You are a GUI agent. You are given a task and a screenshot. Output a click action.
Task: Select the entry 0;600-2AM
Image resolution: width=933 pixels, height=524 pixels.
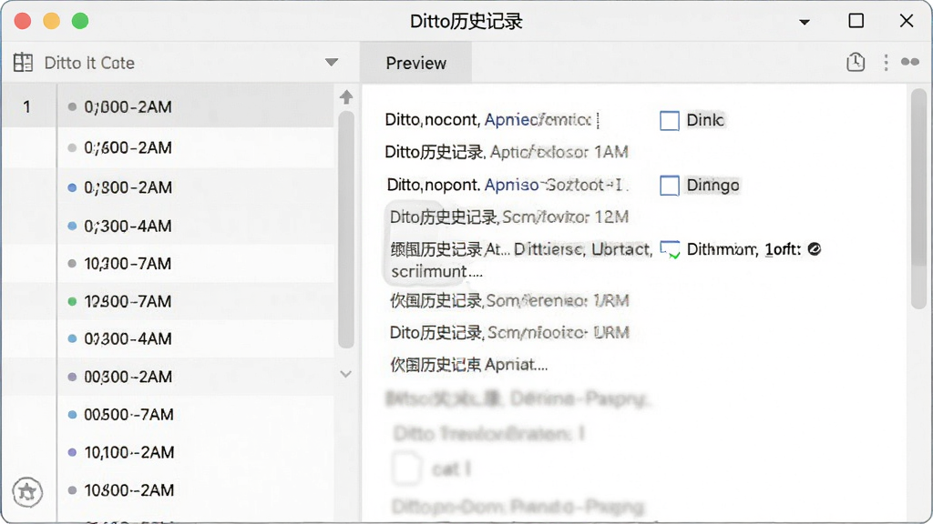[195, 147]
